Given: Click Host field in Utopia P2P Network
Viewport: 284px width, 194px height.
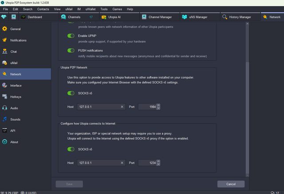Looking at the screenshot, I should 101,107.
